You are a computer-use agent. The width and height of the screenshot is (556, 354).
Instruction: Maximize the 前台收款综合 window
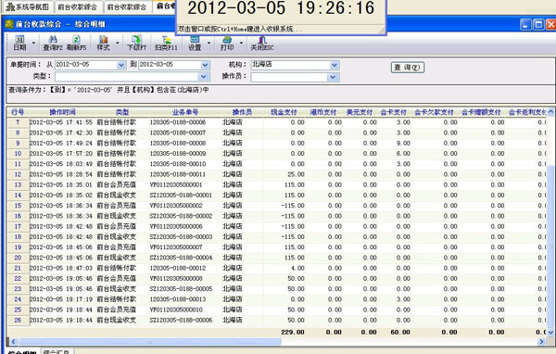coord(538,24)
